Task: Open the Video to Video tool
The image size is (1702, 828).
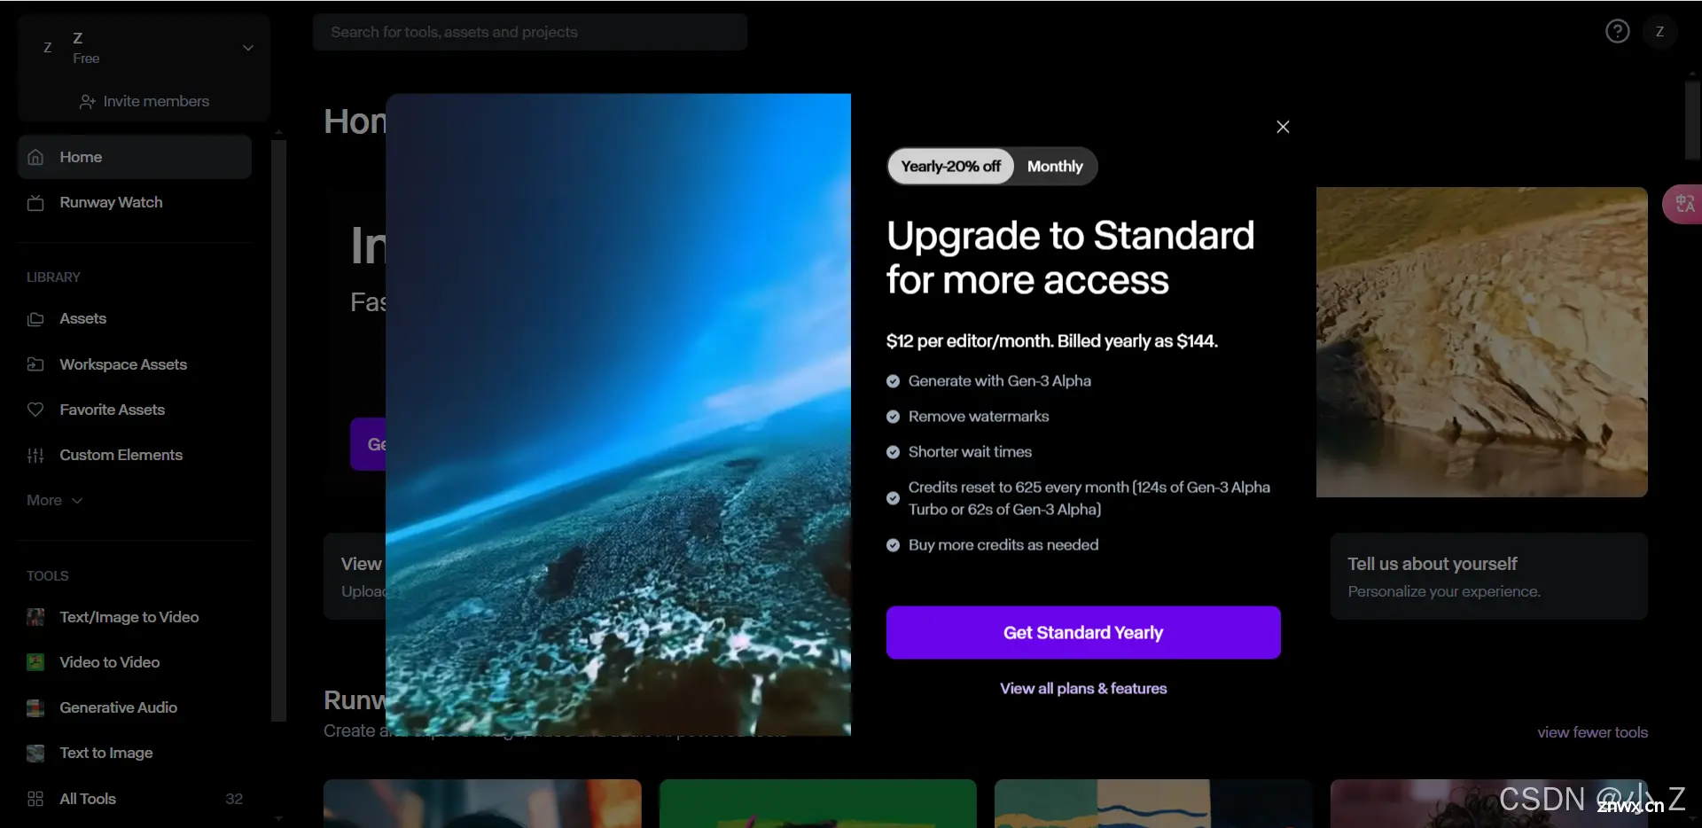Action: click(x=135, y=662)
